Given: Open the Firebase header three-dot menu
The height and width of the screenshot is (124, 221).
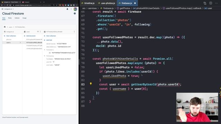Looking at the screenshot, I should [71, 9].
